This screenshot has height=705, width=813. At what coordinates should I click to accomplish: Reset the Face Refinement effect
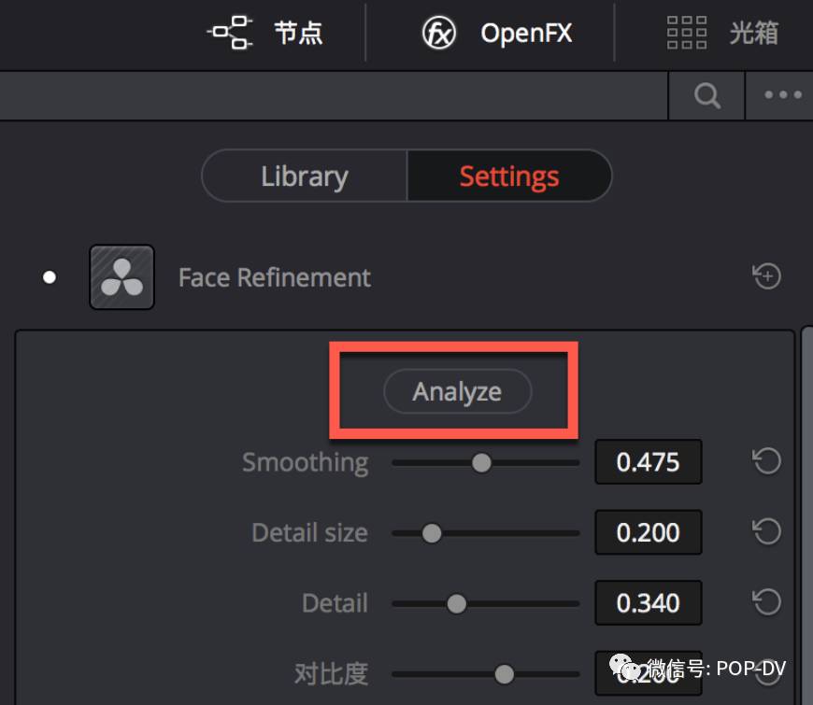click(766, 276)
